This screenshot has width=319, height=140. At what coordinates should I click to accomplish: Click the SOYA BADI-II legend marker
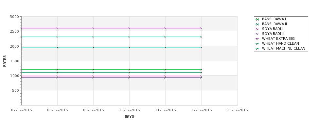pyautogui.click(x=257, y=34)
